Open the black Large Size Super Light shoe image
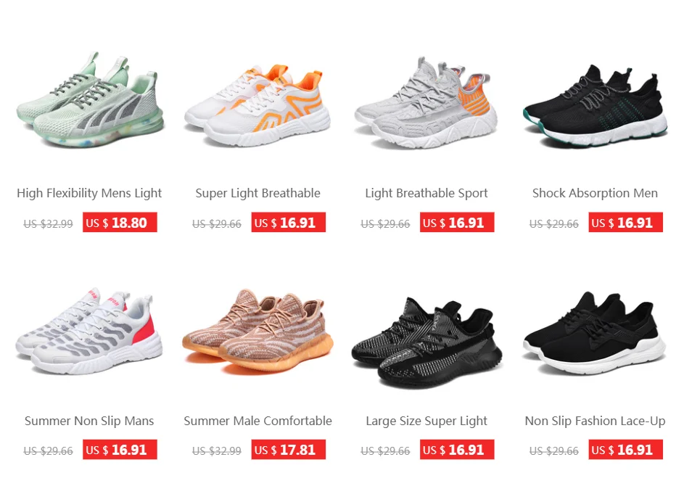Image resolution: width=684 pixels, height=502 pixels. 427,343
